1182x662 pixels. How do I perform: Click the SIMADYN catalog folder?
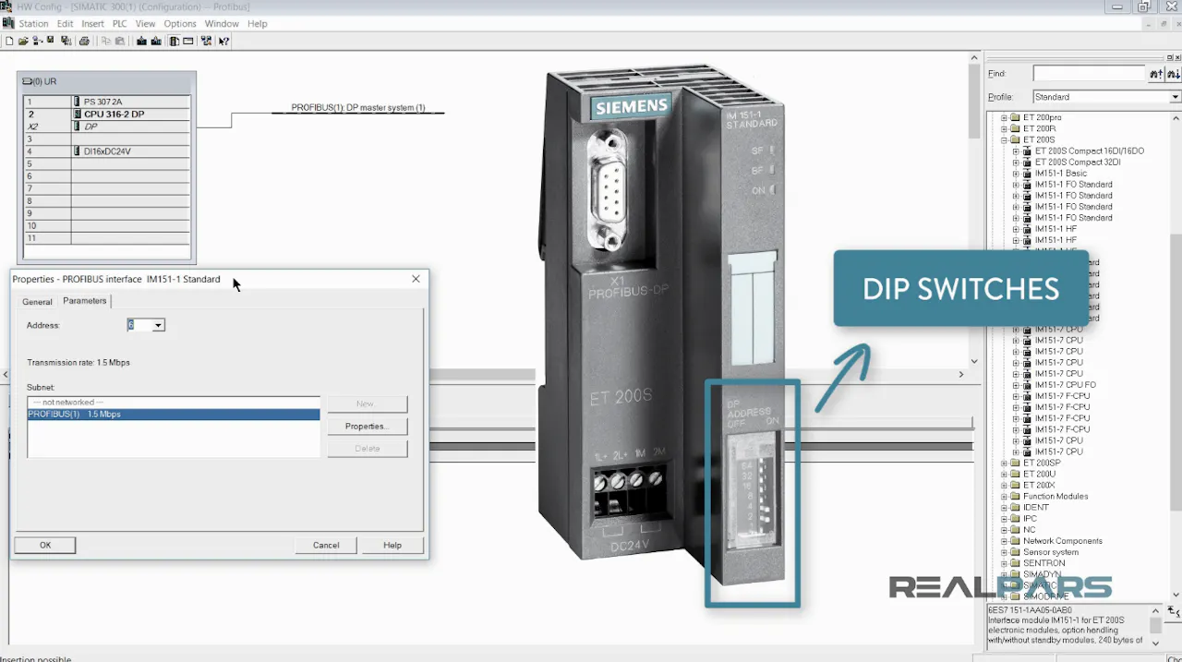pyautogui.click(x=1042, y=574)
